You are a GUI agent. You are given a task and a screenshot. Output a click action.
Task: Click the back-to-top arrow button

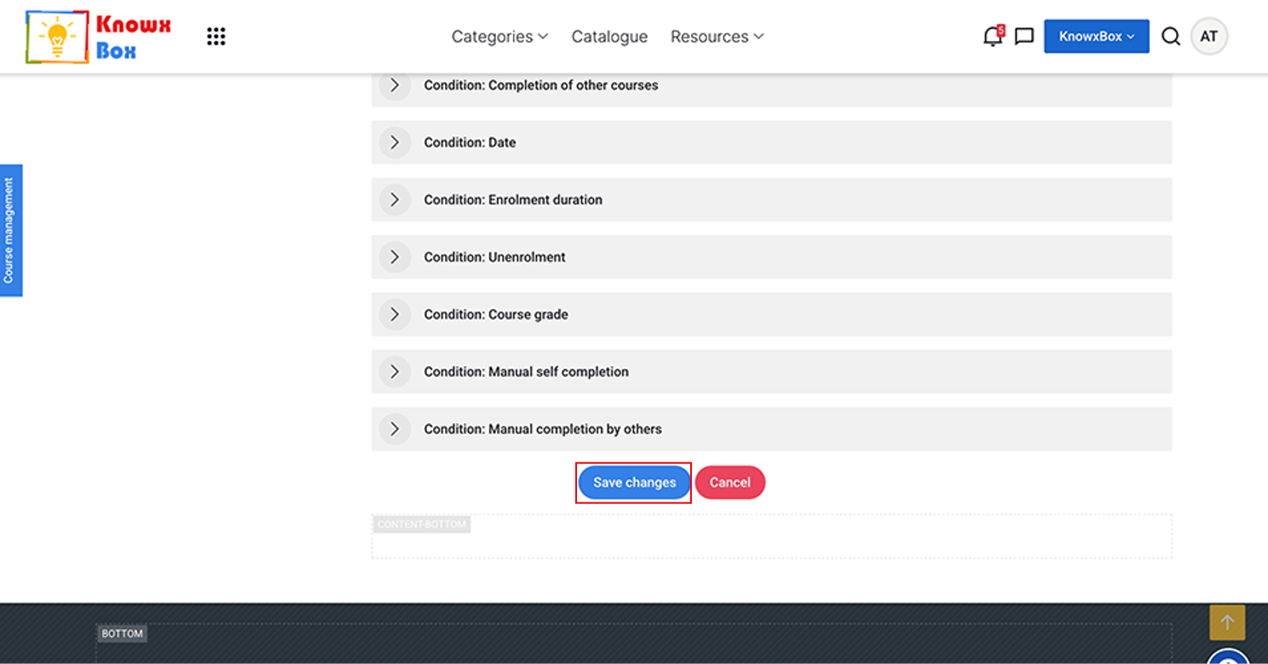pos(1227,622)
